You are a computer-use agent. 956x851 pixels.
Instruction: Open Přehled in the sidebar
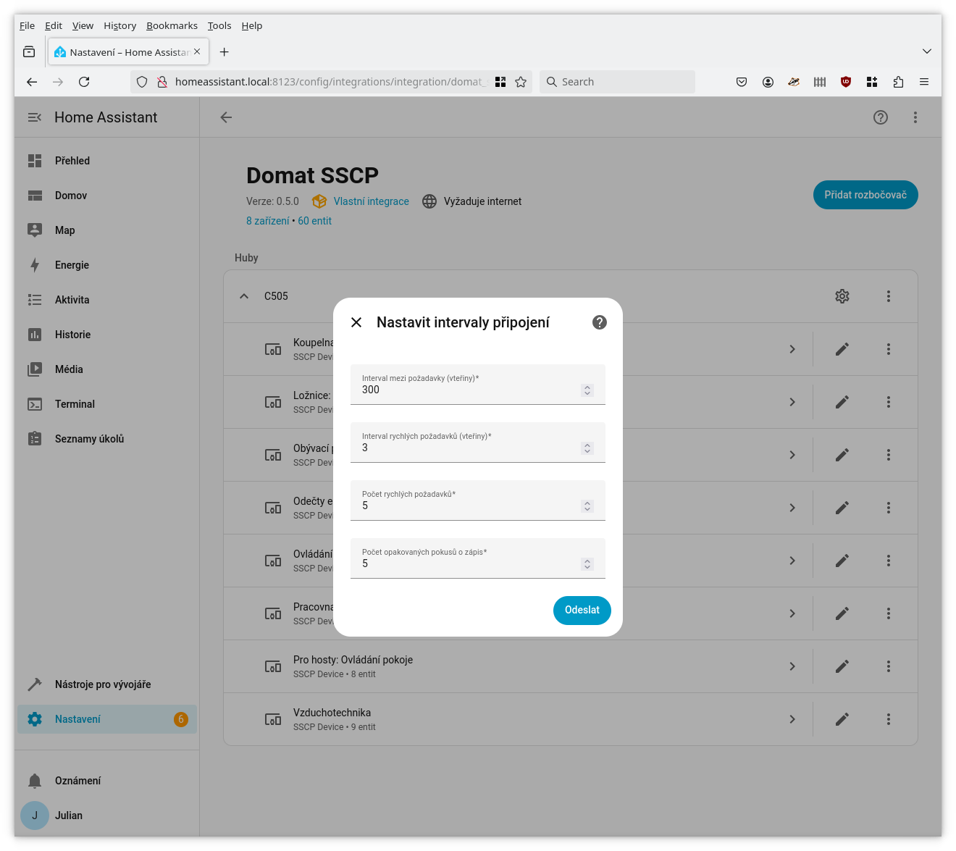(x=107, y=161)
